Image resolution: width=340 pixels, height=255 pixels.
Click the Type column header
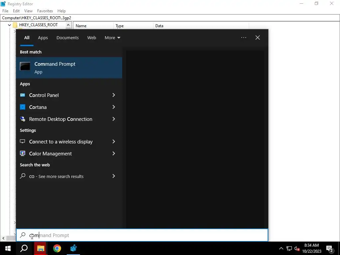(133, 26)
